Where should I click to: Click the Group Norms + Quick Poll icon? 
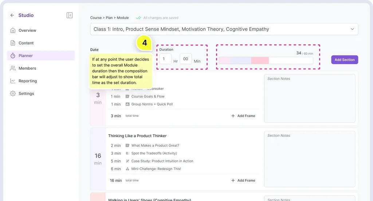(x=127, y=104)
